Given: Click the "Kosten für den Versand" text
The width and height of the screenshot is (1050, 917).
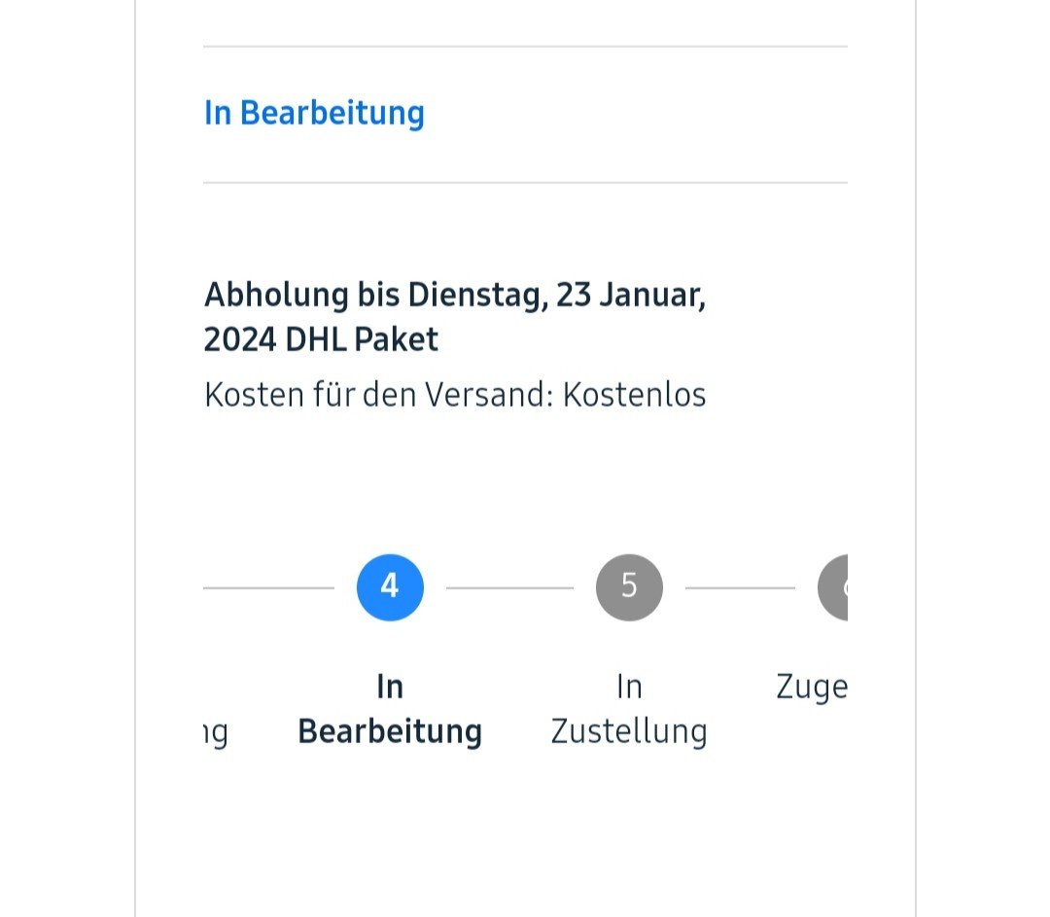Looking at the screenshot, I should coord(378,395).
